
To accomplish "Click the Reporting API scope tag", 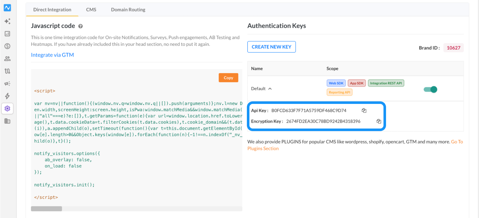I will 340,92.
